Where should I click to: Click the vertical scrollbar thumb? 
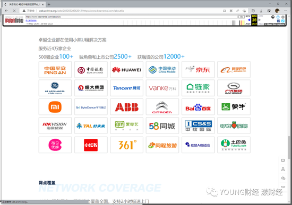(289, 147)
